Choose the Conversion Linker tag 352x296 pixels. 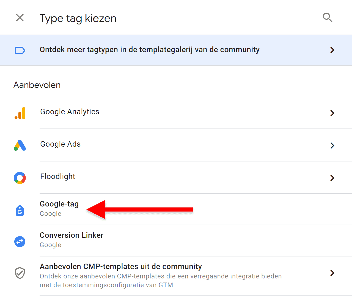(176, 241)
